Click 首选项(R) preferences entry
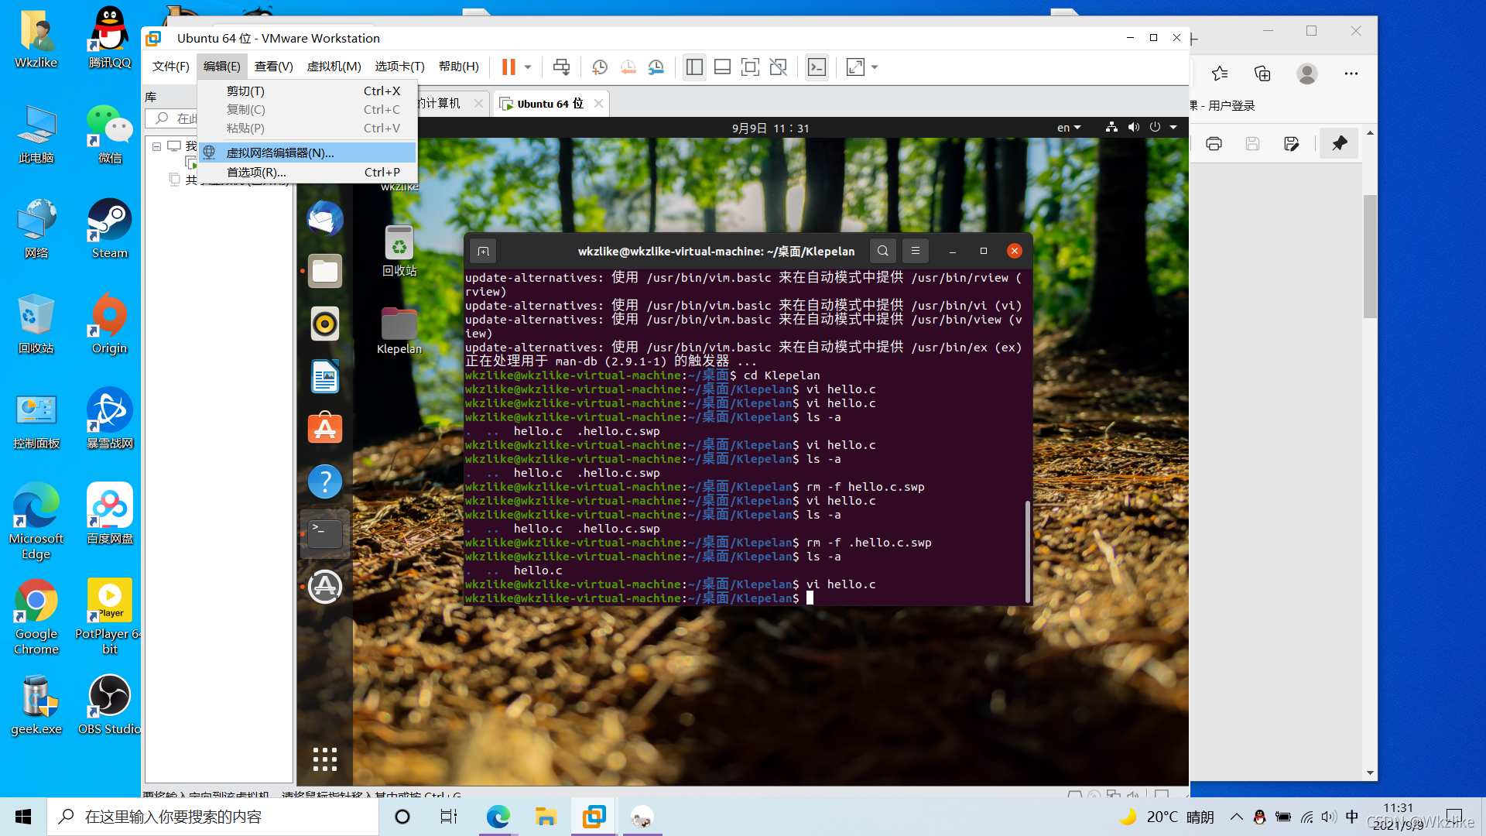The image size is (1486, 836). pyautogui.click(x=256, y=172)
